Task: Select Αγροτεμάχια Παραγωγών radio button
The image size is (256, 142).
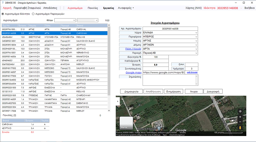Action: coord(33,14)
